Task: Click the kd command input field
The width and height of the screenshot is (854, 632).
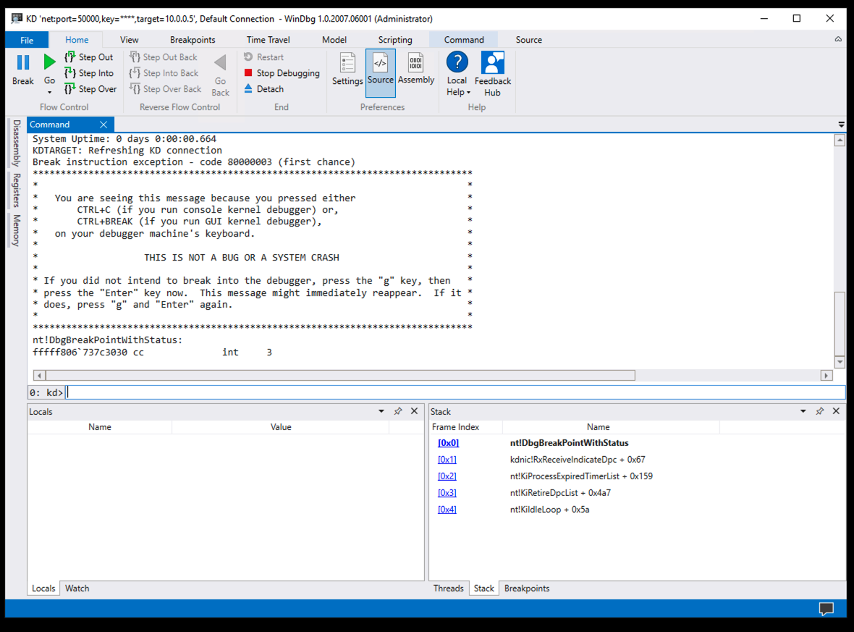Action: coord(456,392)
